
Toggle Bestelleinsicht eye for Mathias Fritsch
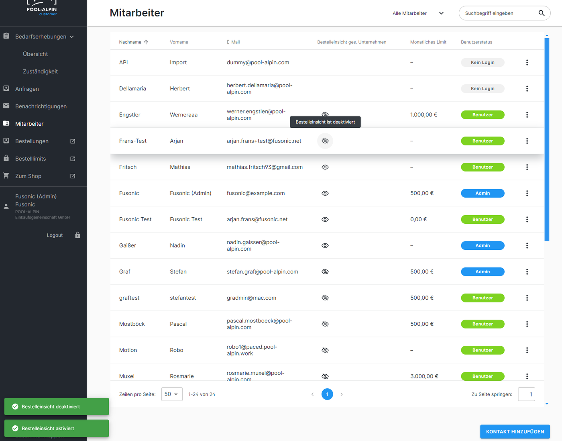click(x=325, y=167)
